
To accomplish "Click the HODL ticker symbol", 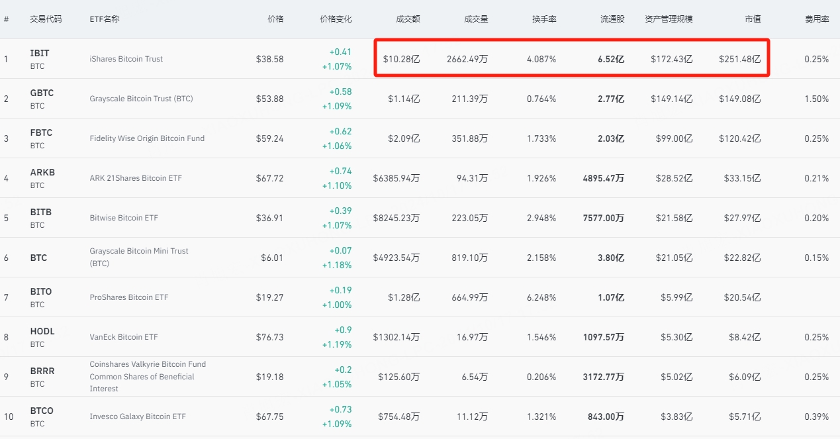I will pos(42,331).
